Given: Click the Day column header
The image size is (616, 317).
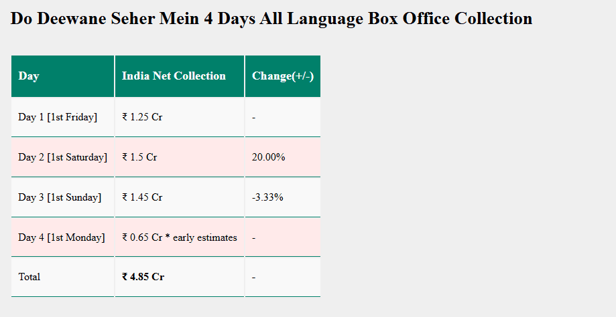Looking at the screenshot, I should 29,76.
